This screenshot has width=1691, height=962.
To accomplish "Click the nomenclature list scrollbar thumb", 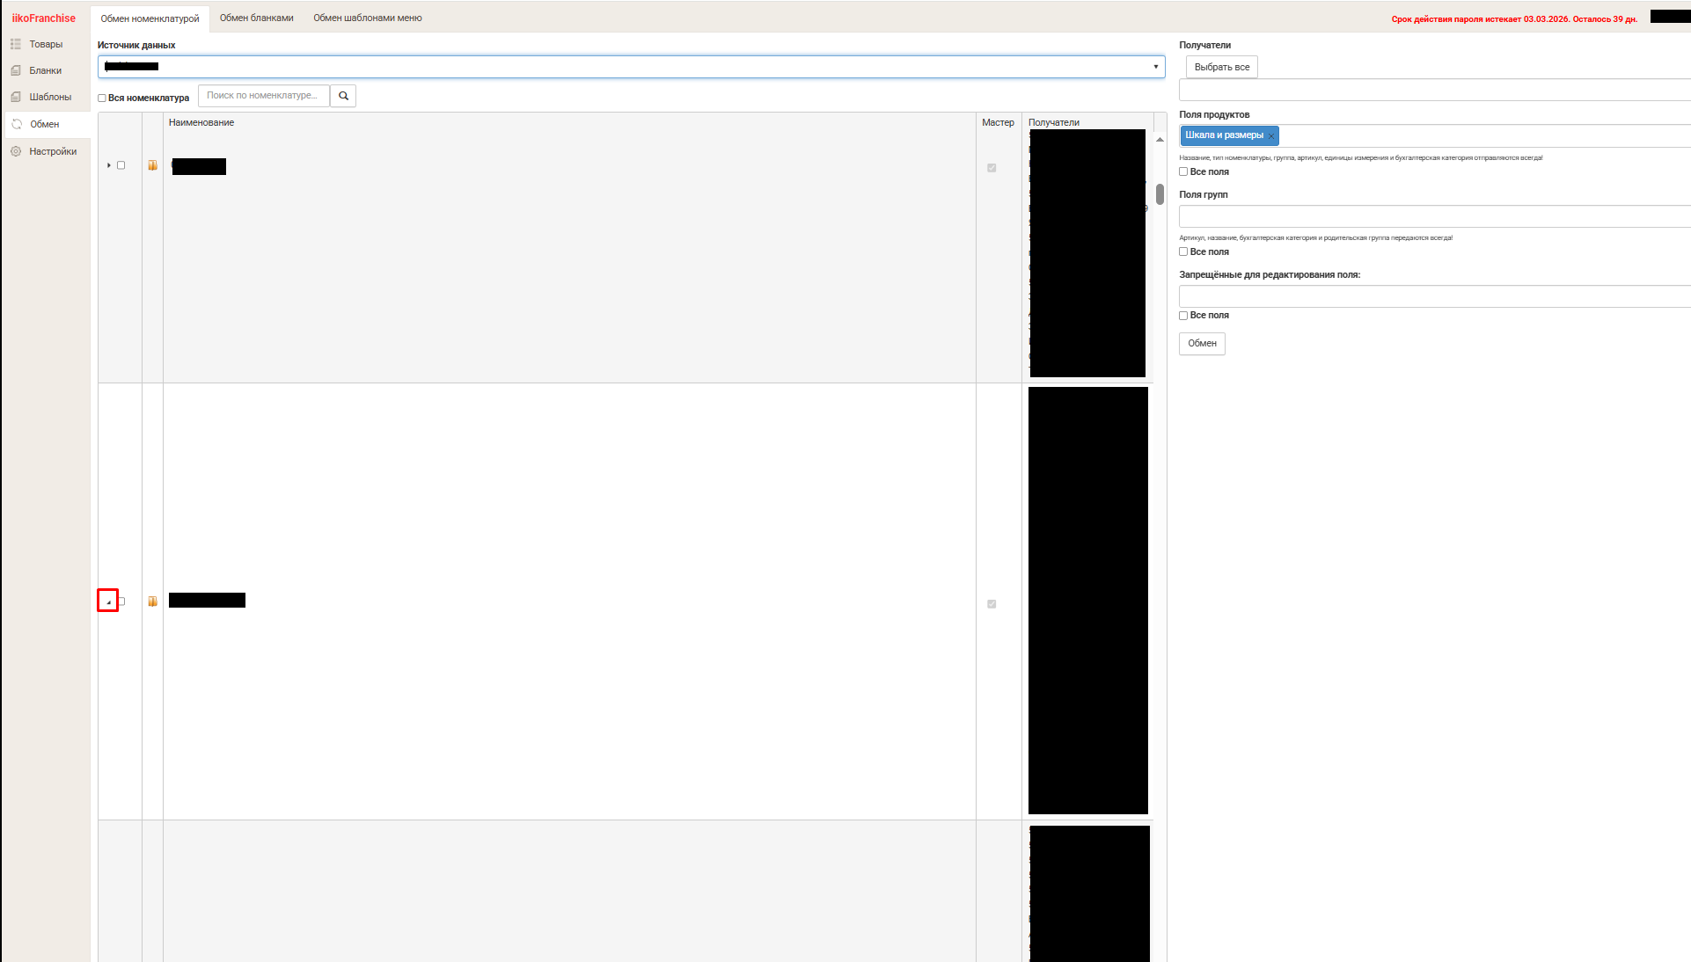I will click(x=1160, y=194).
